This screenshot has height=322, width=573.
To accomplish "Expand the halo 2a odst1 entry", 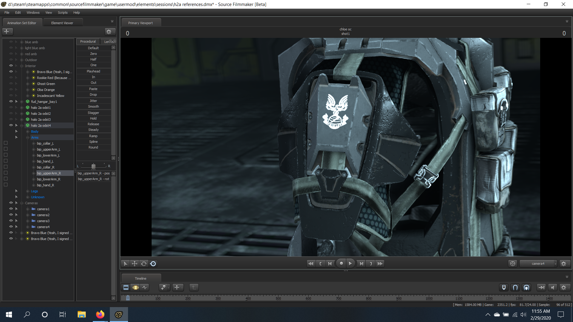I will 21,108.
